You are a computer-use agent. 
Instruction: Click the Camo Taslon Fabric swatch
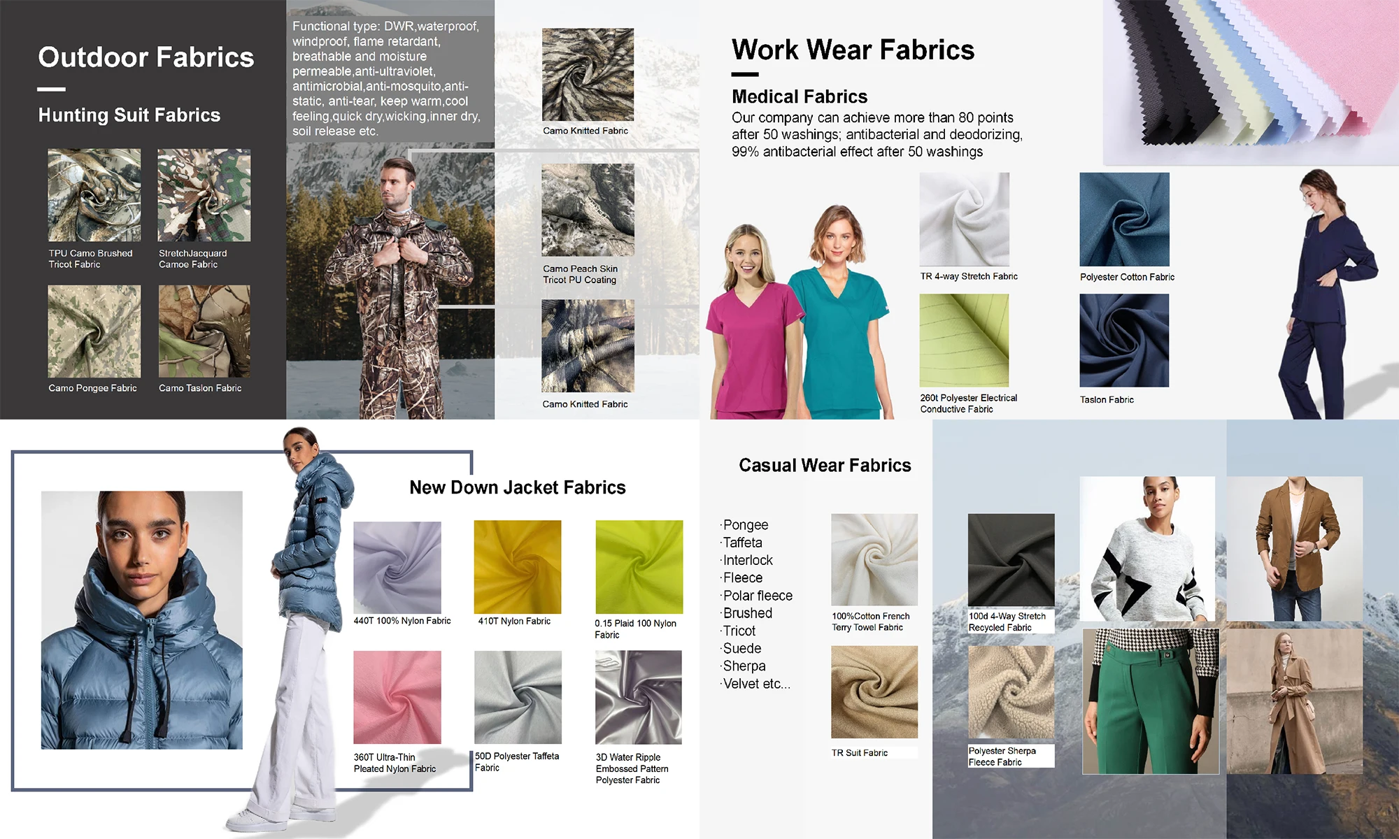pyautogui.click(x=204, y=331)
